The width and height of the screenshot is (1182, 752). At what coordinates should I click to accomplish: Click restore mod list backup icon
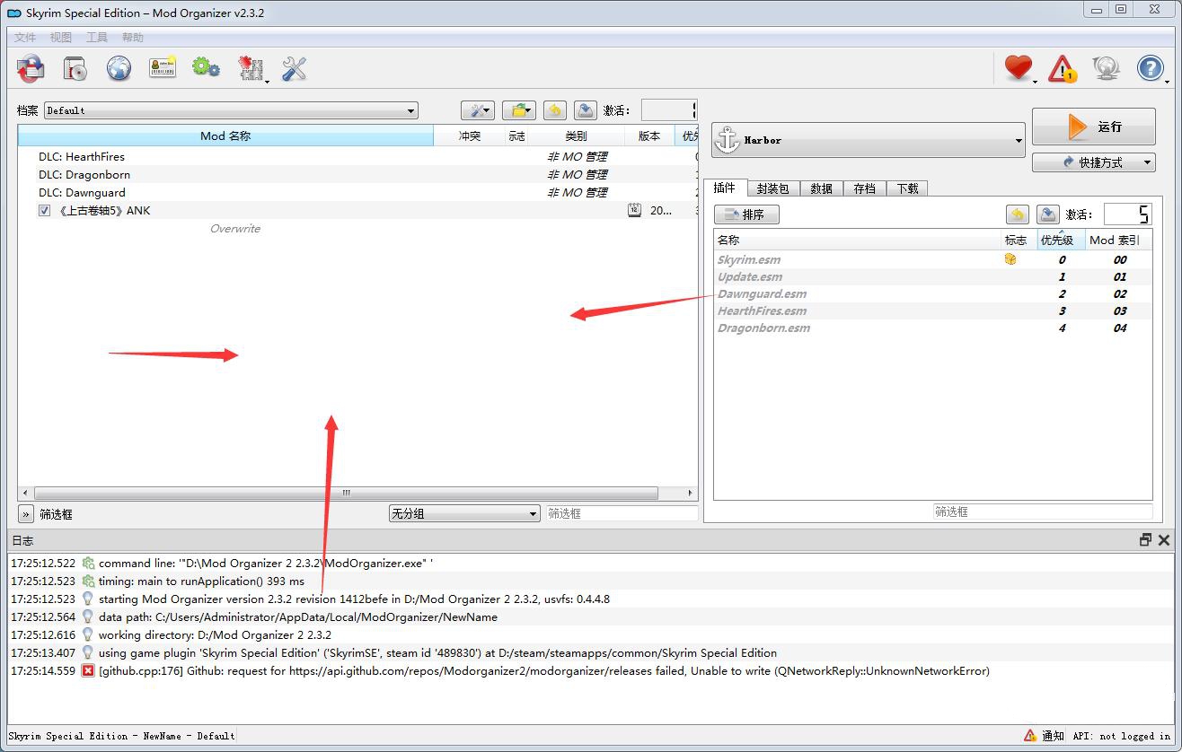[x=555, y=110]
